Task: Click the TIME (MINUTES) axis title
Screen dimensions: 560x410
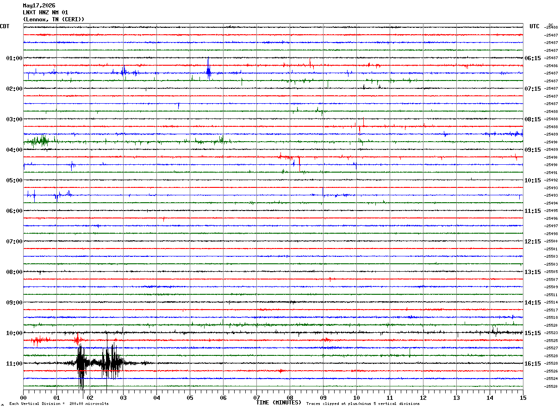Action: tap(279, 403)
